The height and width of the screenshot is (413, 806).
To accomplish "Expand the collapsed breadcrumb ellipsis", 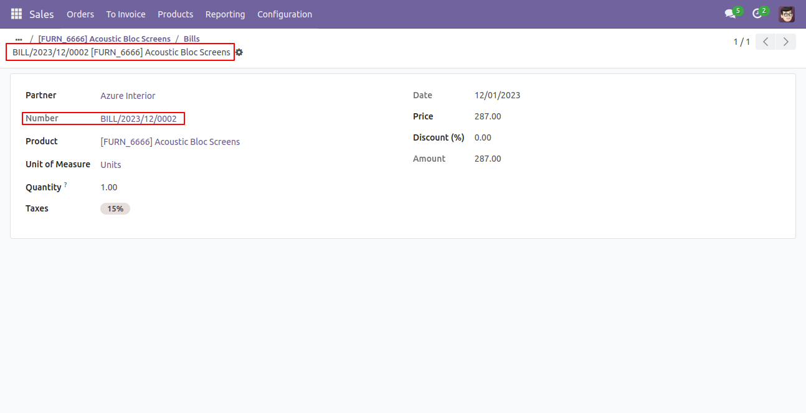I will click(19, 39).
